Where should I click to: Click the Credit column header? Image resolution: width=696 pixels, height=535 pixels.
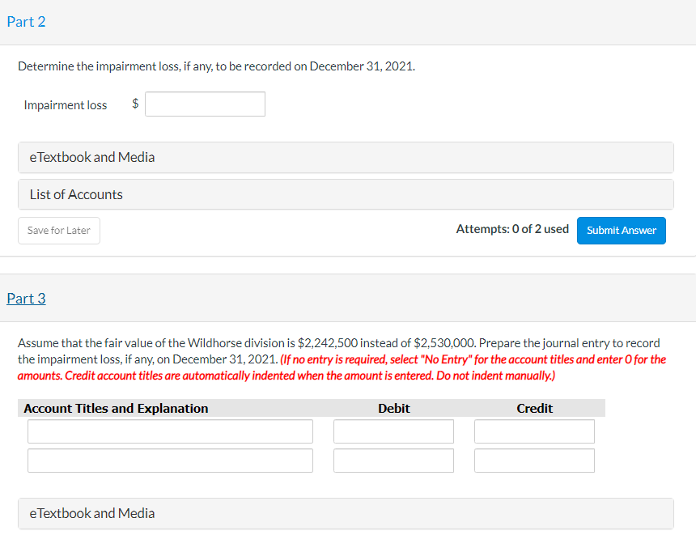pyautogui.click(x=534, y=409)
